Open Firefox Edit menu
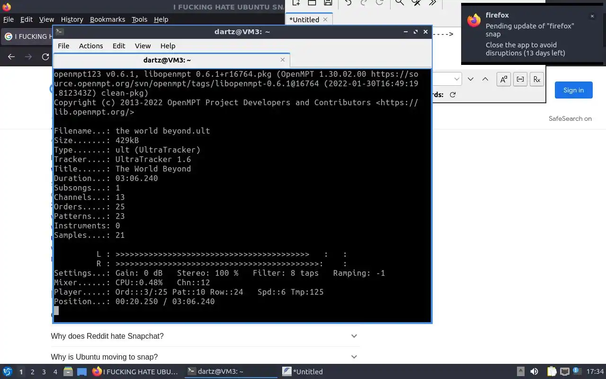The width and height of the screenshot is (606, 379). 27,19
